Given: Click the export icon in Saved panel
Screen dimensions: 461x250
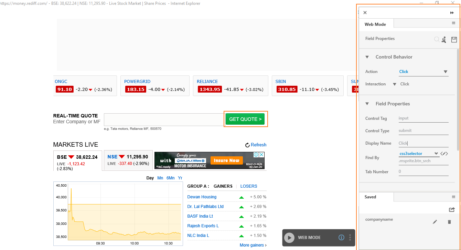Looking at the screenshot, I should (x=452, y=209).
